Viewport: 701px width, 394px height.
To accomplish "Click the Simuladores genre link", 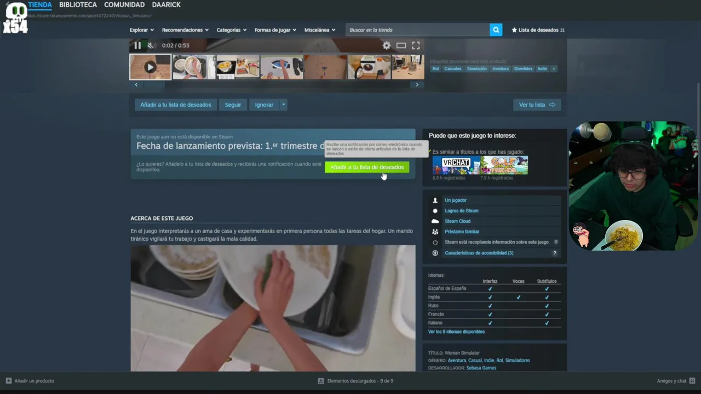I will (518, 361).
